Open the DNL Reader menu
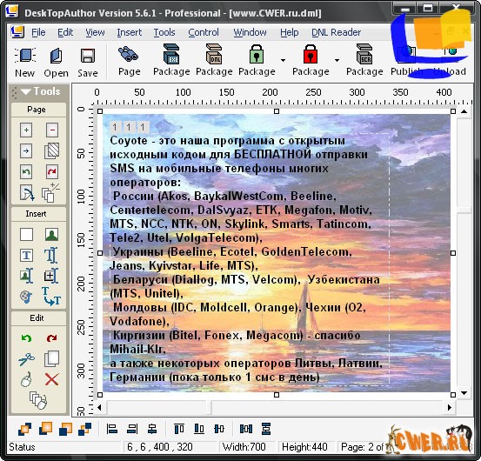 (x=337, y=32)
